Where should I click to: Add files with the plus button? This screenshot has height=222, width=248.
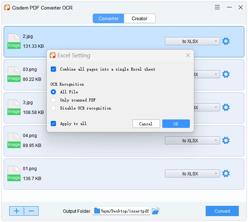(17, 211)
